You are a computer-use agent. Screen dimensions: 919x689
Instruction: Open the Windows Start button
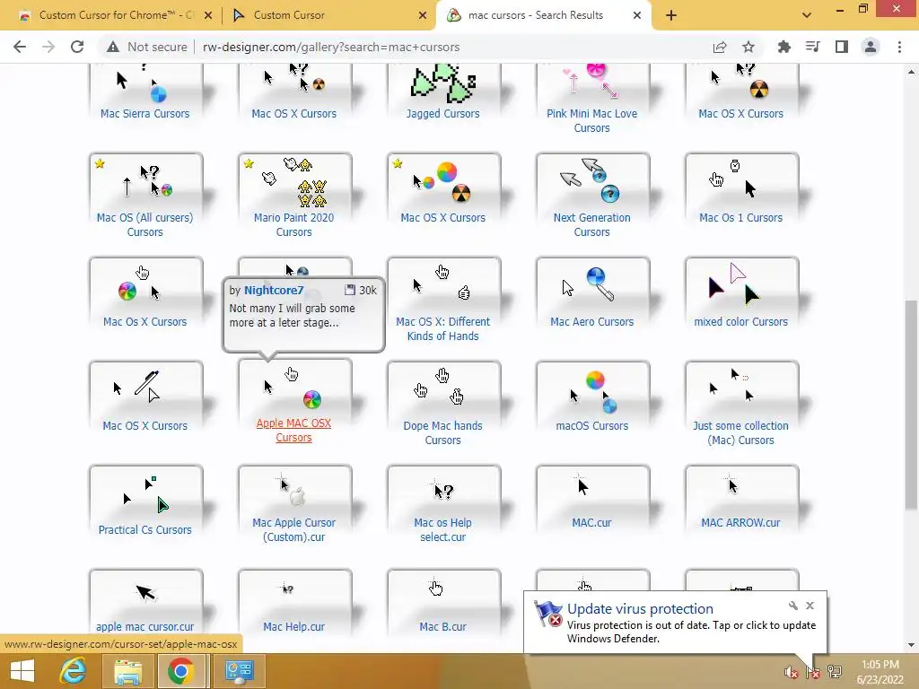point(22,671)
